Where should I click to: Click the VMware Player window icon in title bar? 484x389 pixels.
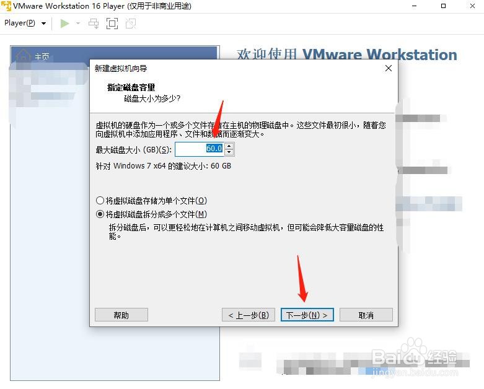click(6, 6)
